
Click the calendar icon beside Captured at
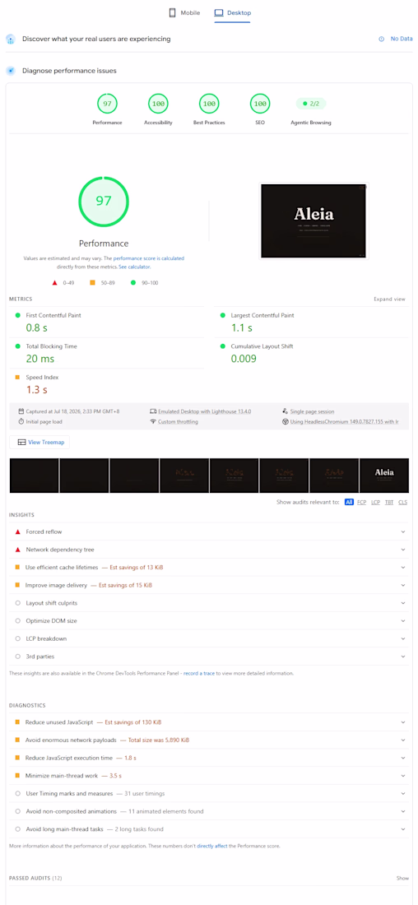click(21, 411)
